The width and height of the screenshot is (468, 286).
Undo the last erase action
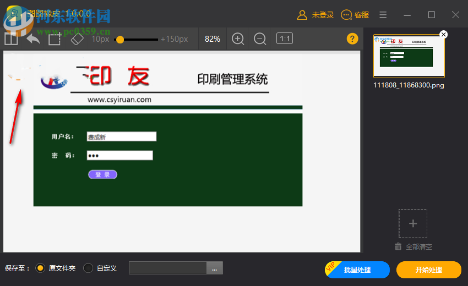coord(33,38)
